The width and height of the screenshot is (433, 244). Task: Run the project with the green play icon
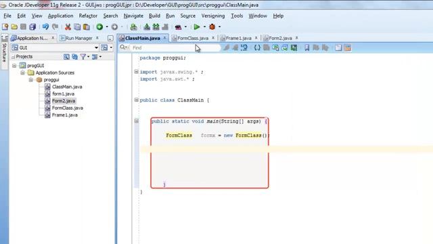coord(197,27)
